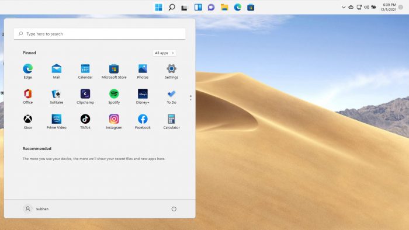Open the notification center badge
The image size is (409, 230).
(401, 7)
